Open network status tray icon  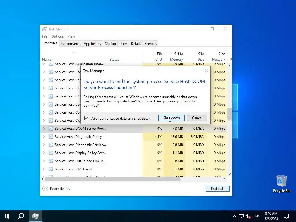(241, 216)
